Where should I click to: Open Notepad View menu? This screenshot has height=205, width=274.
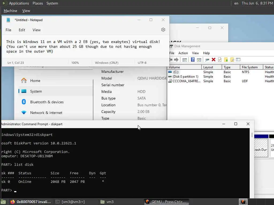click(x=36, y=30)
